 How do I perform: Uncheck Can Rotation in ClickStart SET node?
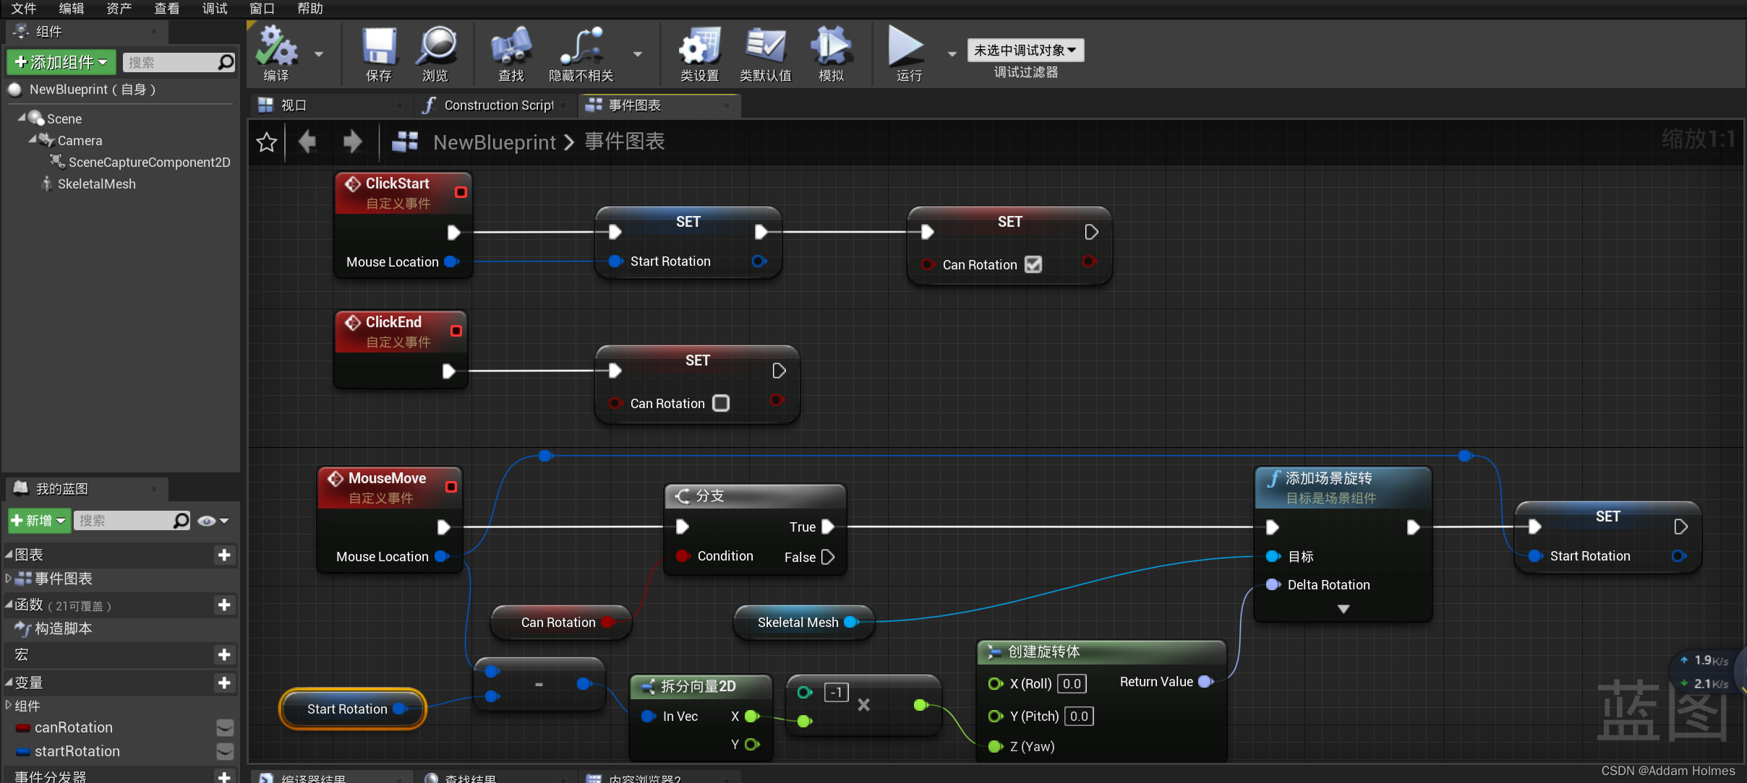(x=1033, y=265)
